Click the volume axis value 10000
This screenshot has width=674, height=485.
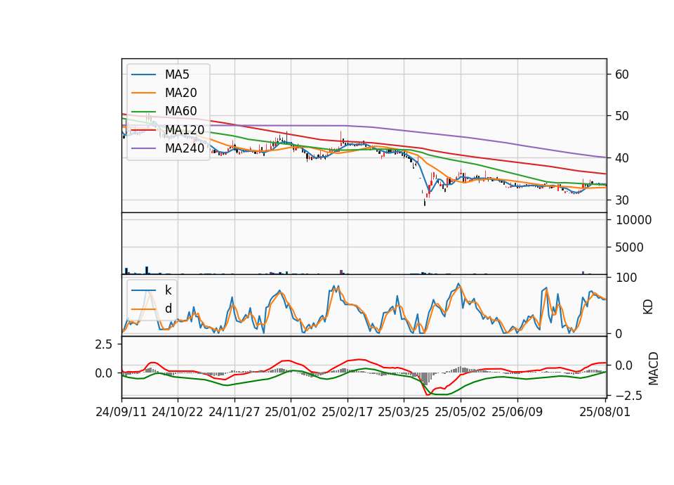633,220
